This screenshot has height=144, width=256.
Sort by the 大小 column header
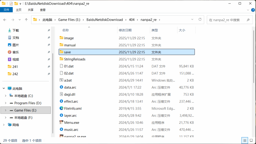[x=182, y=30]
